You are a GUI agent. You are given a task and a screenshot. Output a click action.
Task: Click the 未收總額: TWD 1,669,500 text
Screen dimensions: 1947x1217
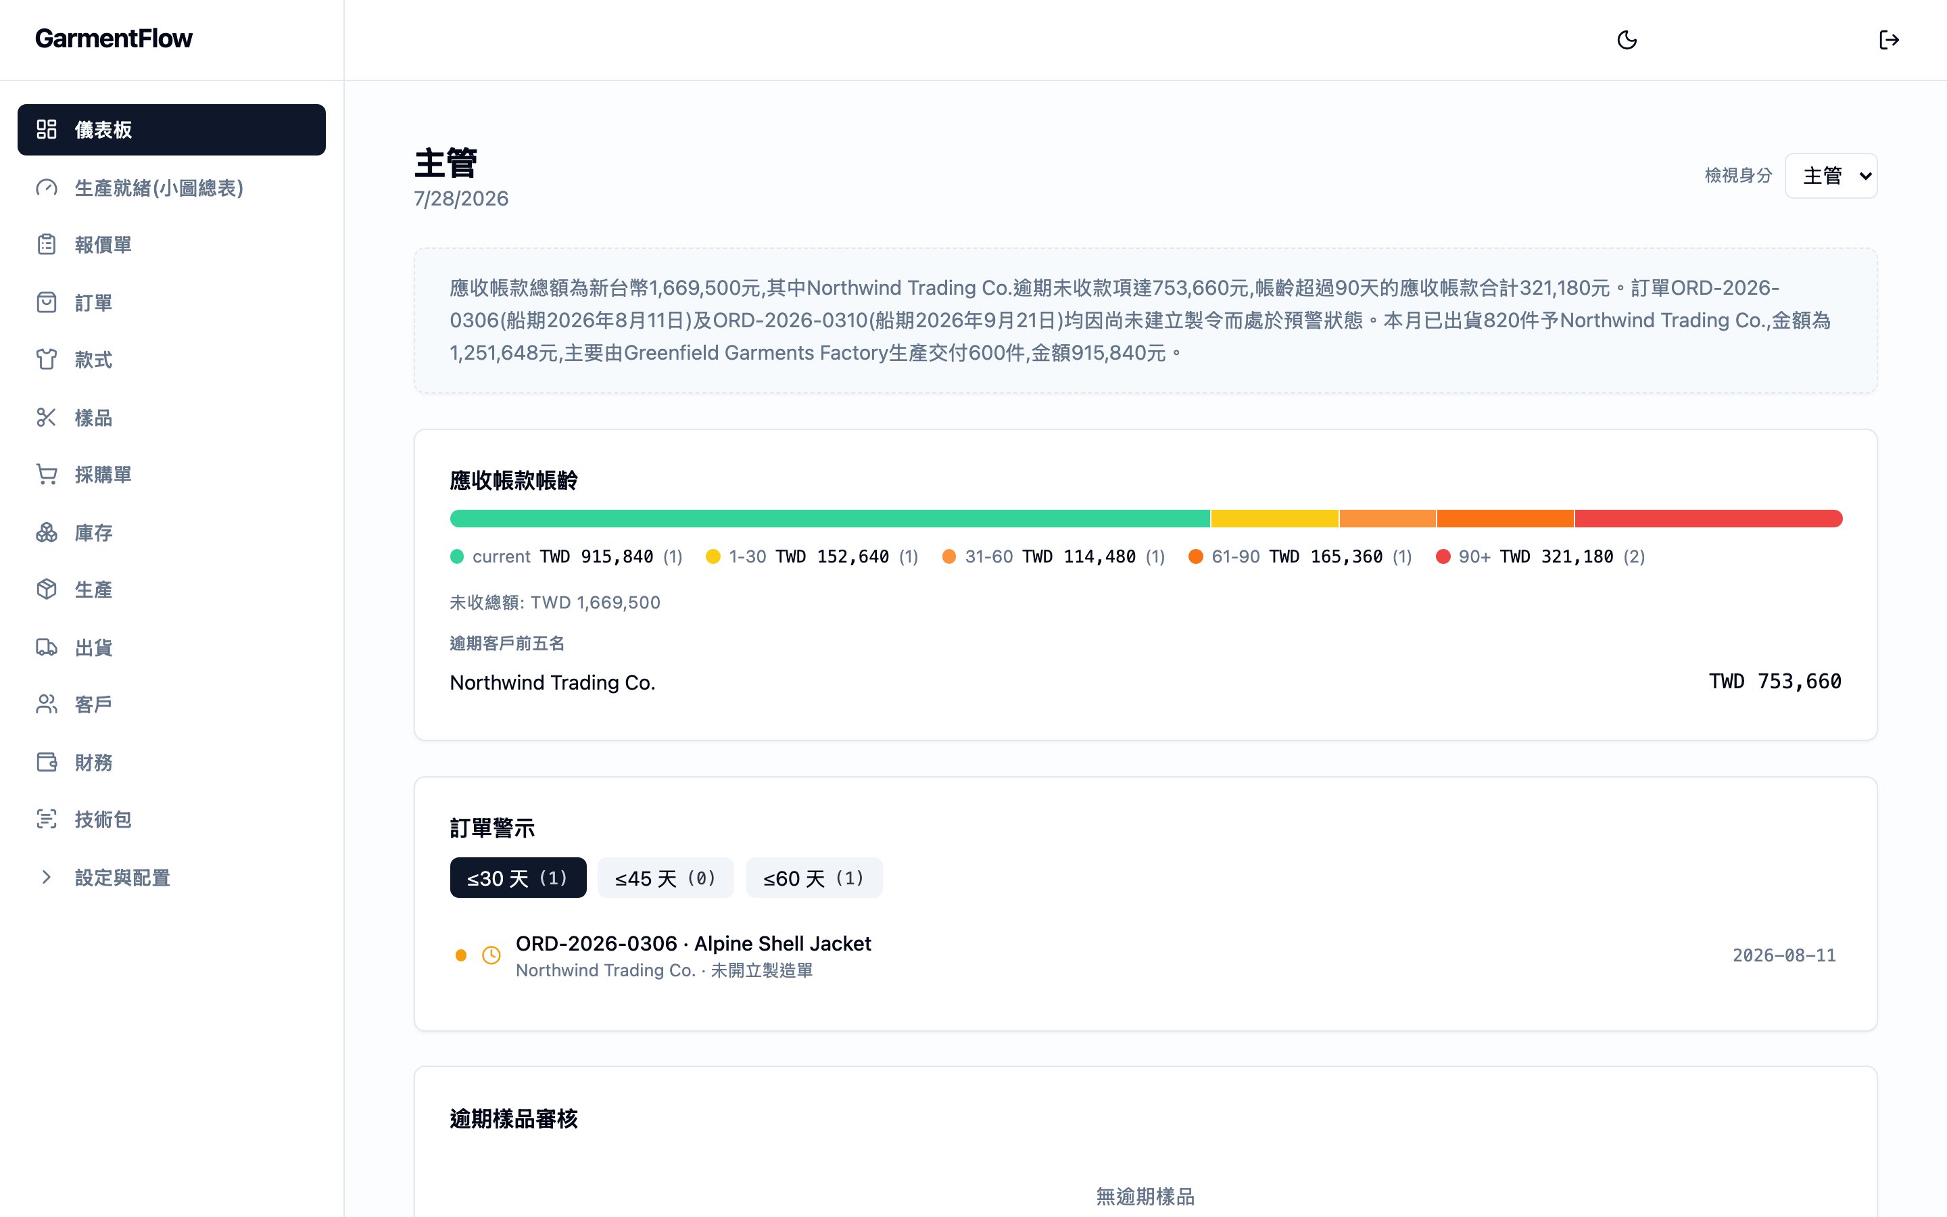coord(555,603)
